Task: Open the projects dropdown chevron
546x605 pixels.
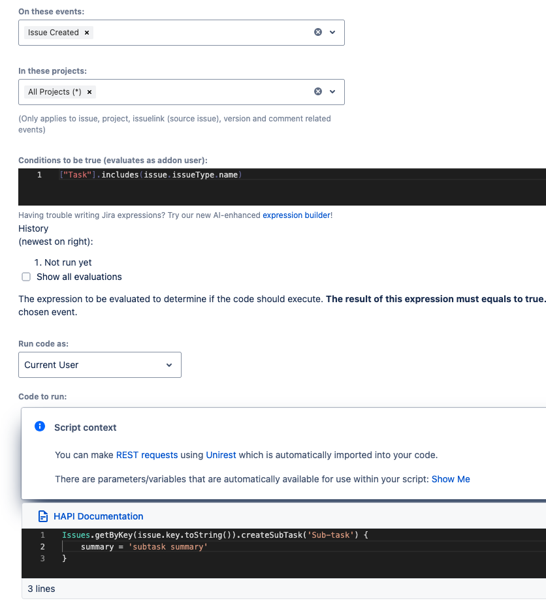Action: click(x=333, y=91)
